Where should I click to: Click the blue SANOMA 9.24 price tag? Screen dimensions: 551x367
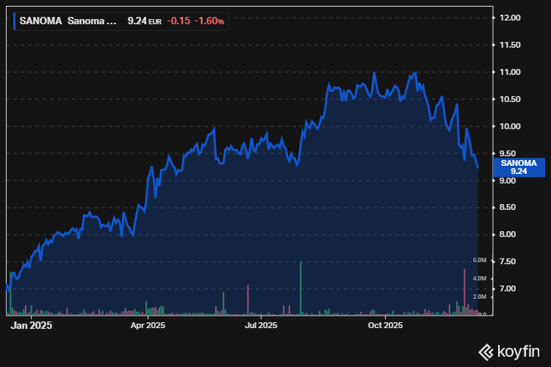(519, 167)
